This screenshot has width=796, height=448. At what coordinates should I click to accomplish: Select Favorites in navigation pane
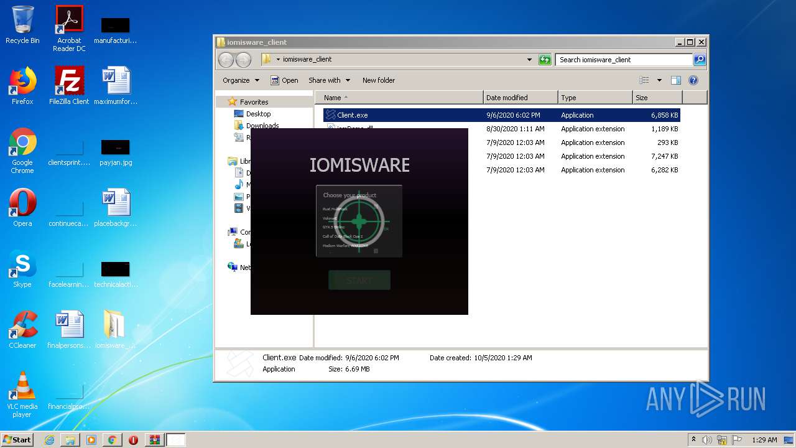point(254,102)
